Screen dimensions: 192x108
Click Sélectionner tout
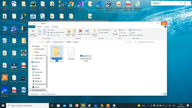pyautogui.click(x=135, y=30)
